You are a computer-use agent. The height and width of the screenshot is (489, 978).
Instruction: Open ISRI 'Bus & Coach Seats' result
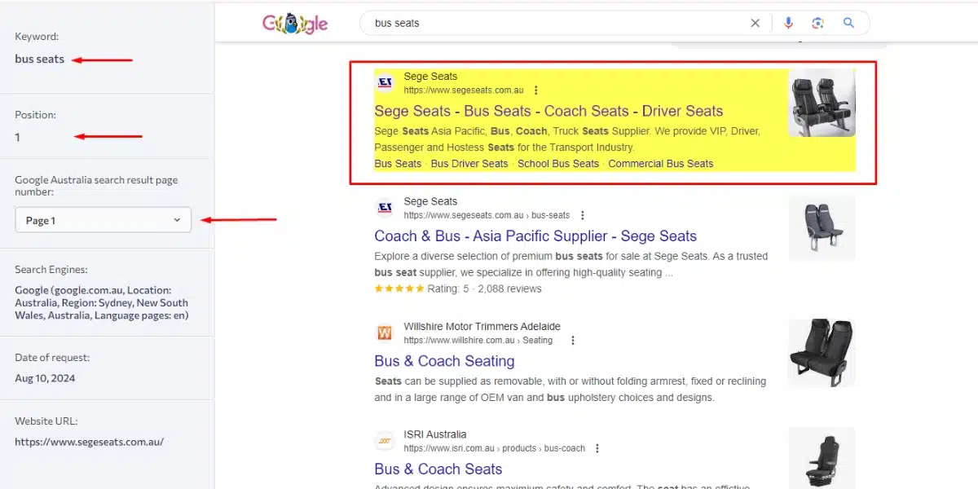point(438,469)
